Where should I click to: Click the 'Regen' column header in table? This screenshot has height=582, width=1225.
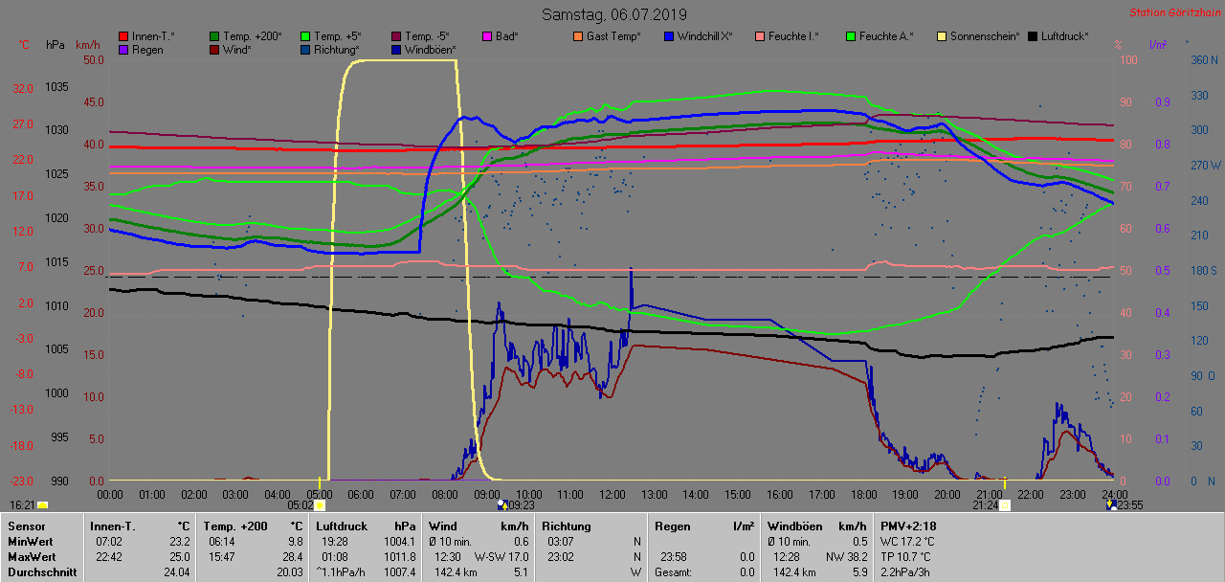(672, 526)
